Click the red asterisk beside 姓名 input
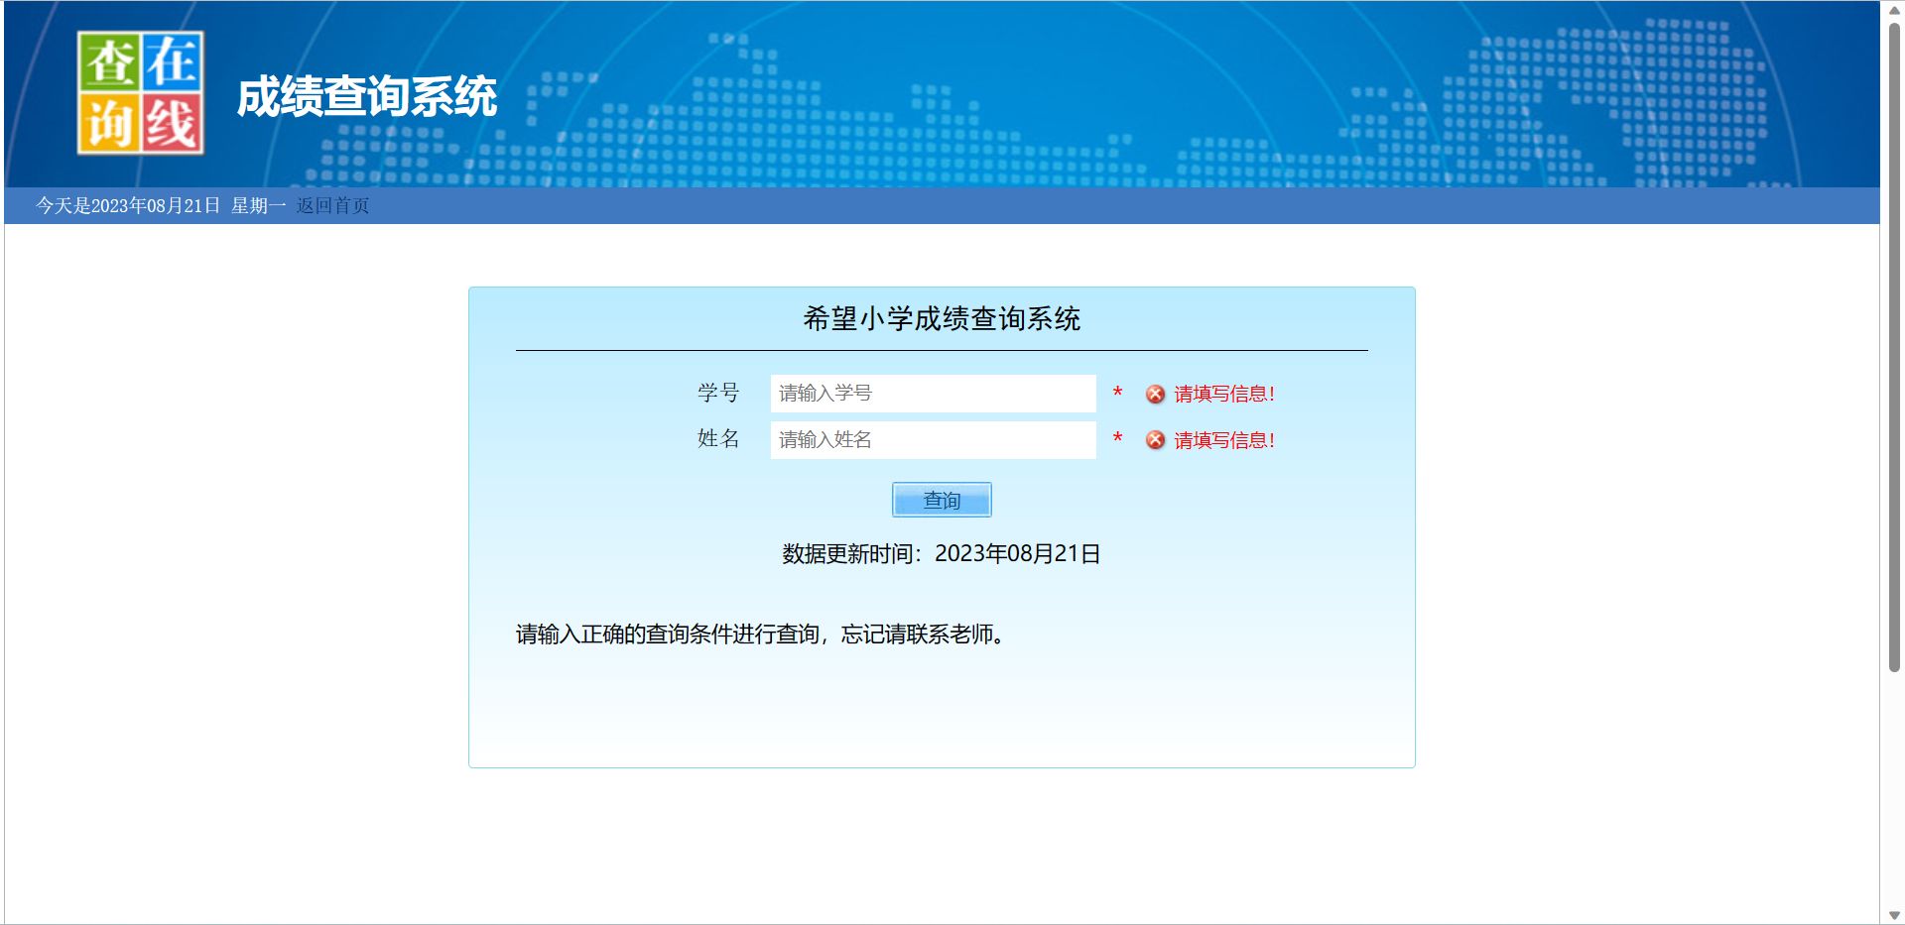The width and height of the screenshot is (1905, 925). [1117, 438]
